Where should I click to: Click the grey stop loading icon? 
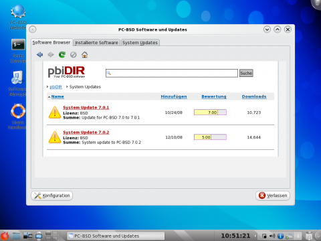[74, 54]
